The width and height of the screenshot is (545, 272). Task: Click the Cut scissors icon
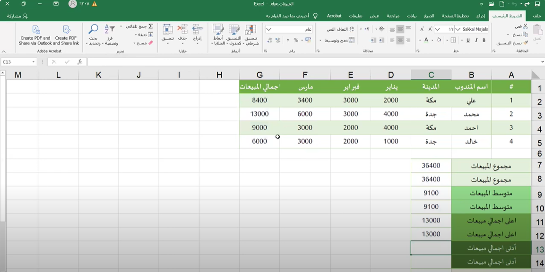click(525, 26)
